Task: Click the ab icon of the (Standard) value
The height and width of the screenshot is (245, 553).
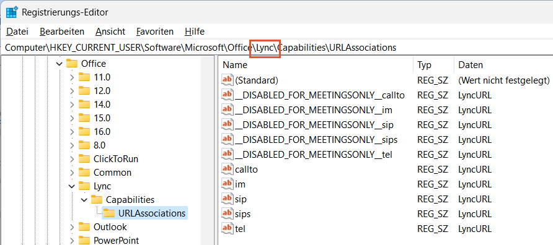Action: tap(228, 80)
